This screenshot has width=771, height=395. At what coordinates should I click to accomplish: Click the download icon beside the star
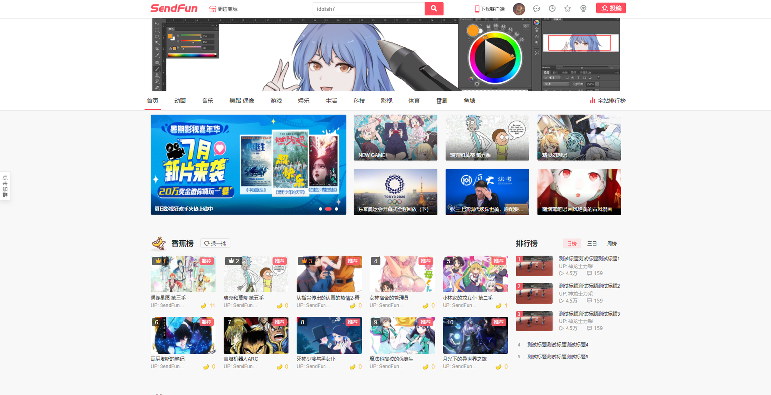pos(583,9)
